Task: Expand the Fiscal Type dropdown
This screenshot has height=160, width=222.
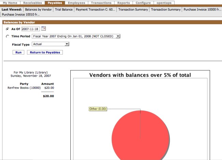Action: pos(51,44)
